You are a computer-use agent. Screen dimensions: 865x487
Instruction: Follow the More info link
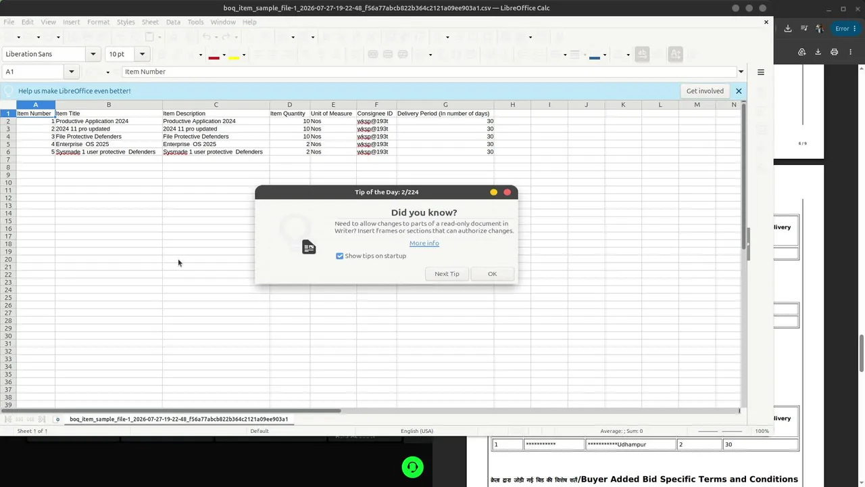(424, 243)
